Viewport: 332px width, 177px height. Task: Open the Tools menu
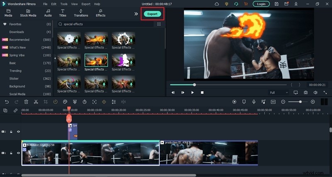[x=64, y=4]
